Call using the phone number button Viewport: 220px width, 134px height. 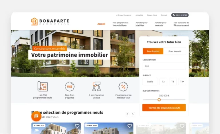pyautogui.click(x=180, y=15)
